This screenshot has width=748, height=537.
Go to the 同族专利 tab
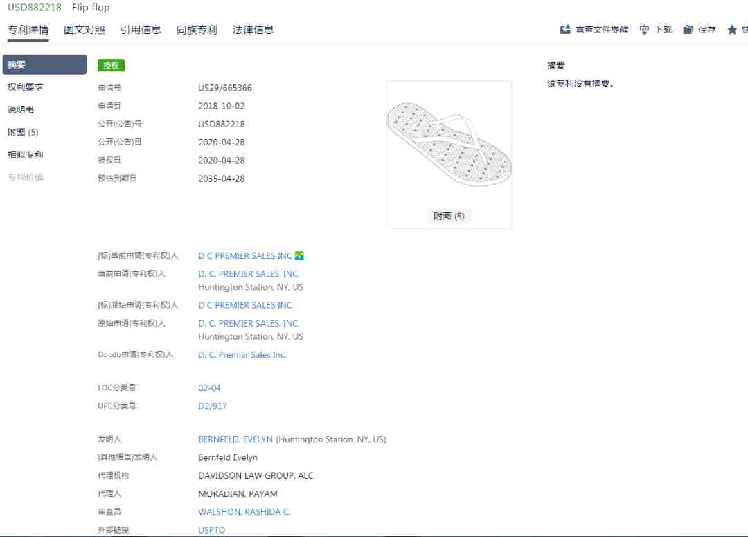(197, 30)
